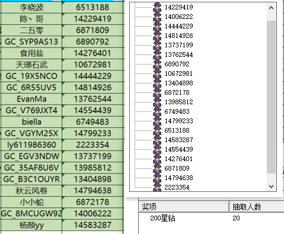Click spreadsheet cell 天琊石武
Viewport: 284px width, 234px height.
31,65
